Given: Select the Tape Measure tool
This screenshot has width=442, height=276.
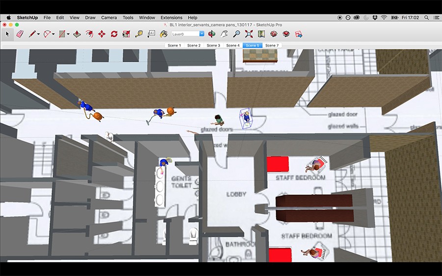Looking at the screenshot, I should click(x=139, y=34).
